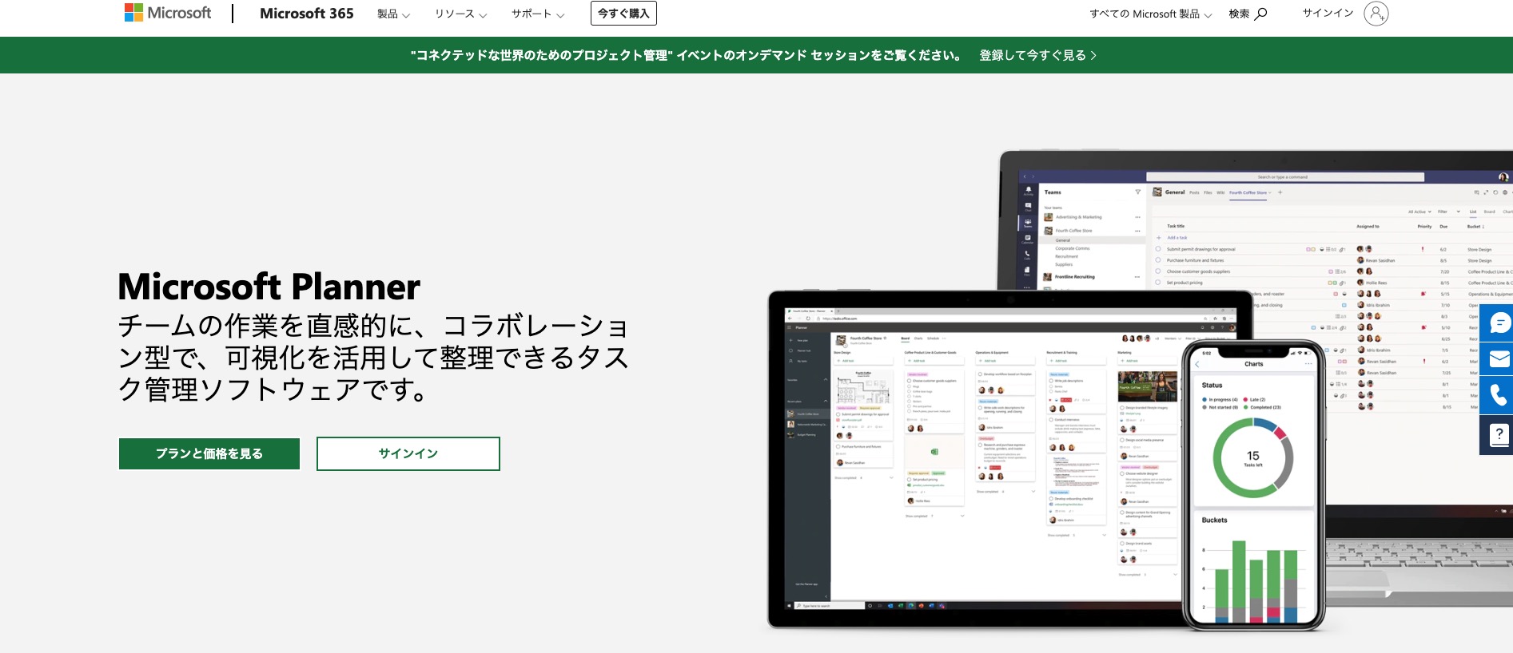
Task: Click the phone Charts donut graphic
Action: [x=1252, y=458]
